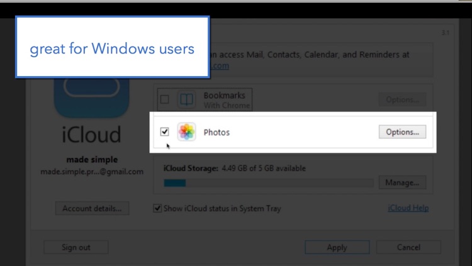Click the Sign out button
This screenshot has width=472, height=266.
(76, 247)
